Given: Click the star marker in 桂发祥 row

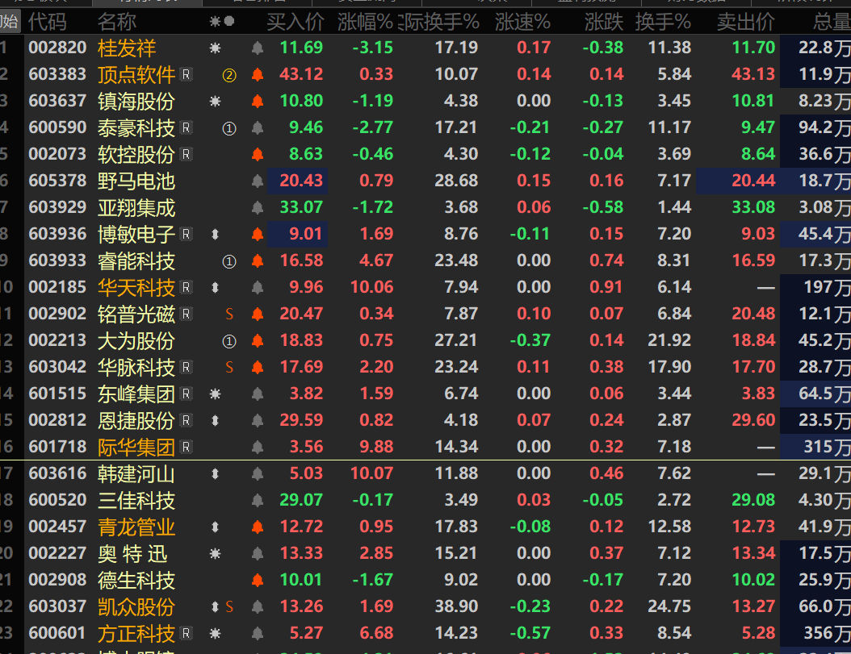Looking at the screenshot, I should tap(216, 48).
